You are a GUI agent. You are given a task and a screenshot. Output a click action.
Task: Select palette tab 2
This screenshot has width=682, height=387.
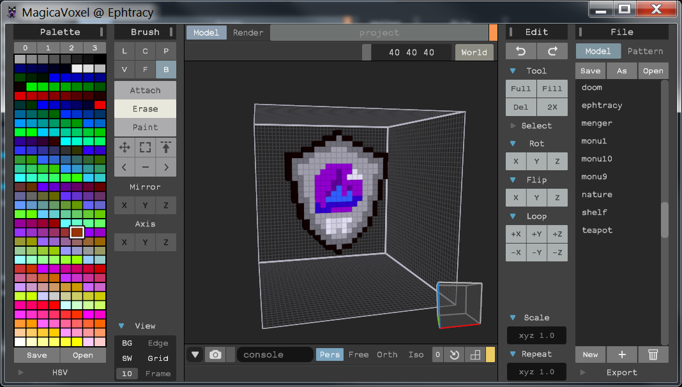[x=72, y=48]
